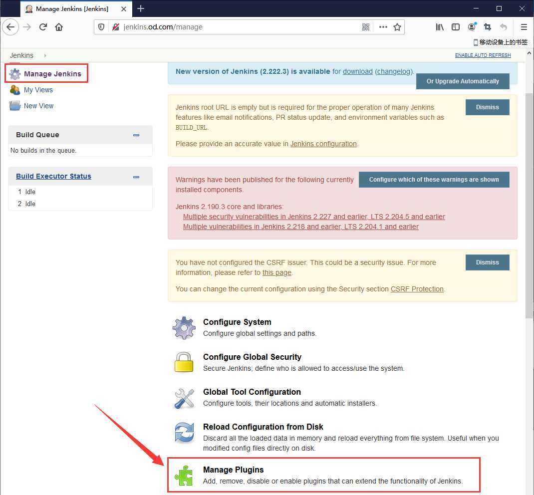Click Configure which of these warnings are shown
Viewport: 534px width, 495px height.
point(434,180)
